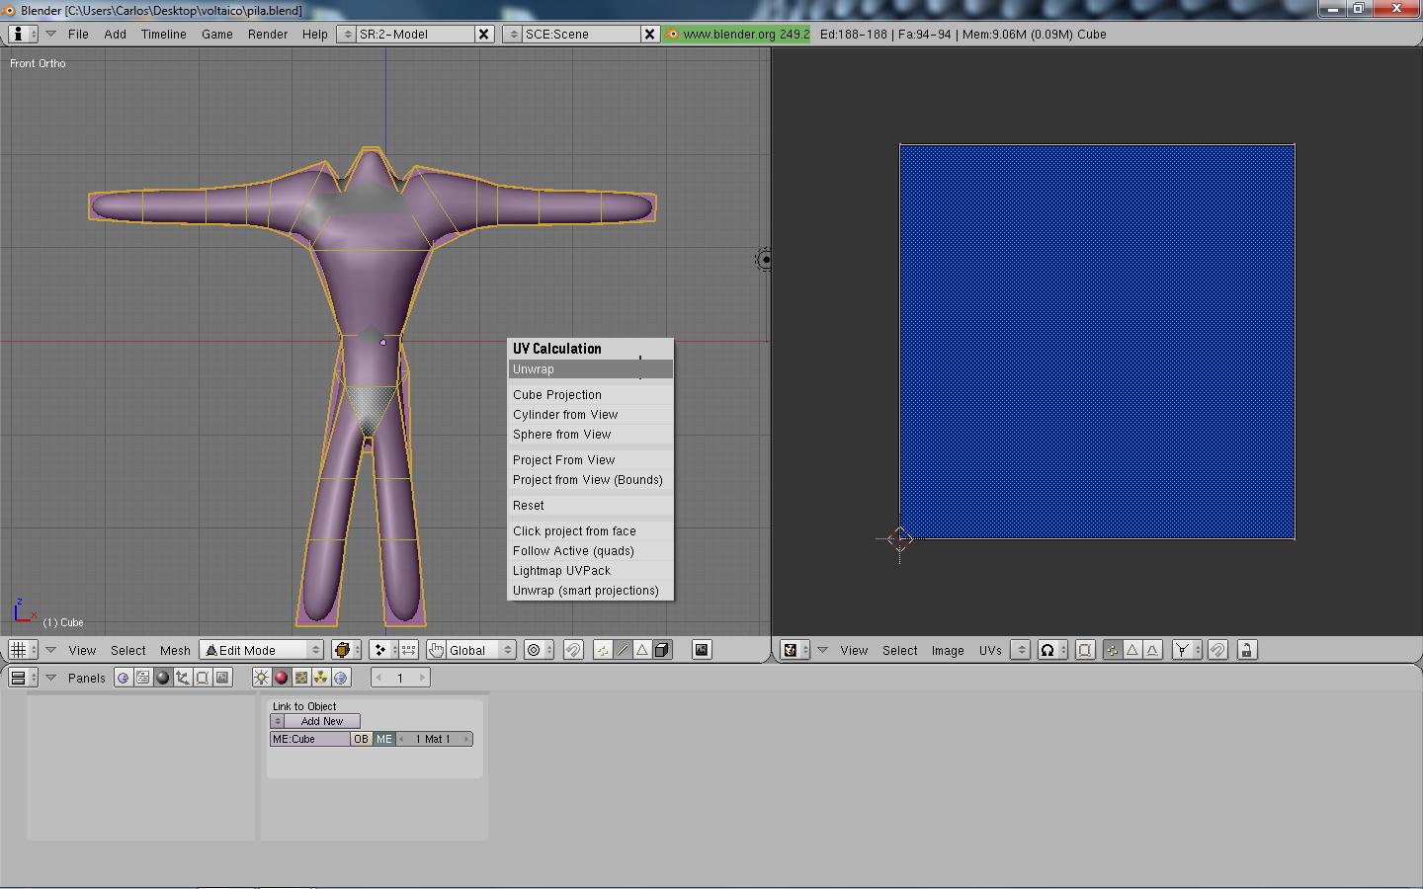Click the ME:Cube name field

pyautogui.click(x=310, y=739)
